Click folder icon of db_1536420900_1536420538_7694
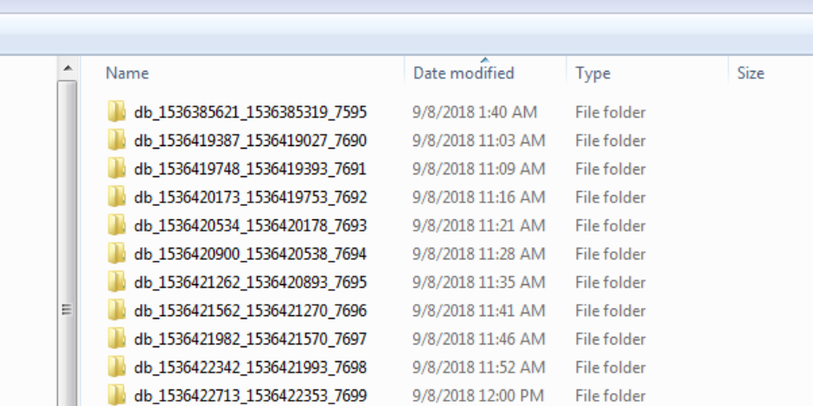This screenshot has width=813, height=406. point(117,254)
